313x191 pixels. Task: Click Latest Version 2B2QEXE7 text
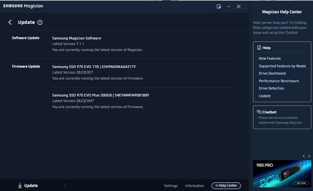[x=72, y=72]
